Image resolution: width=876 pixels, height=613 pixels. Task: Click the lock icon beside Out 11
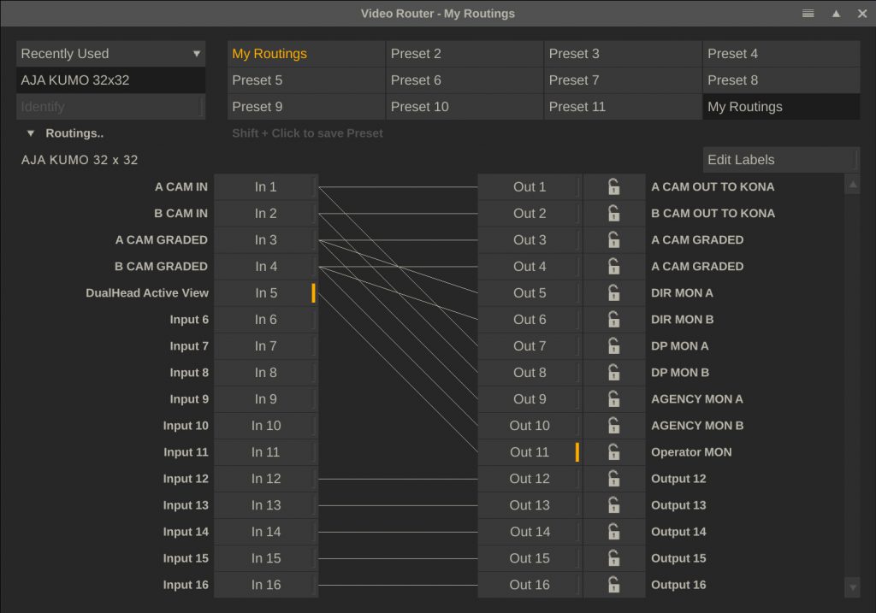[x=613, y=451]
